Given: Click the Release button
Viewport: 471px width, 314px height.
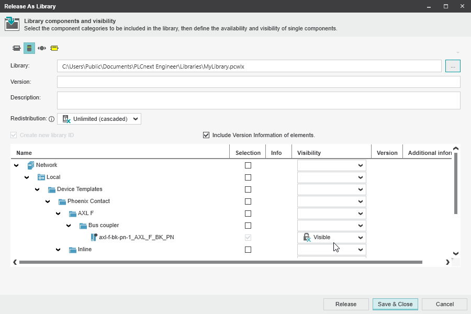Looking at the screenshot, I should [346, 304].
